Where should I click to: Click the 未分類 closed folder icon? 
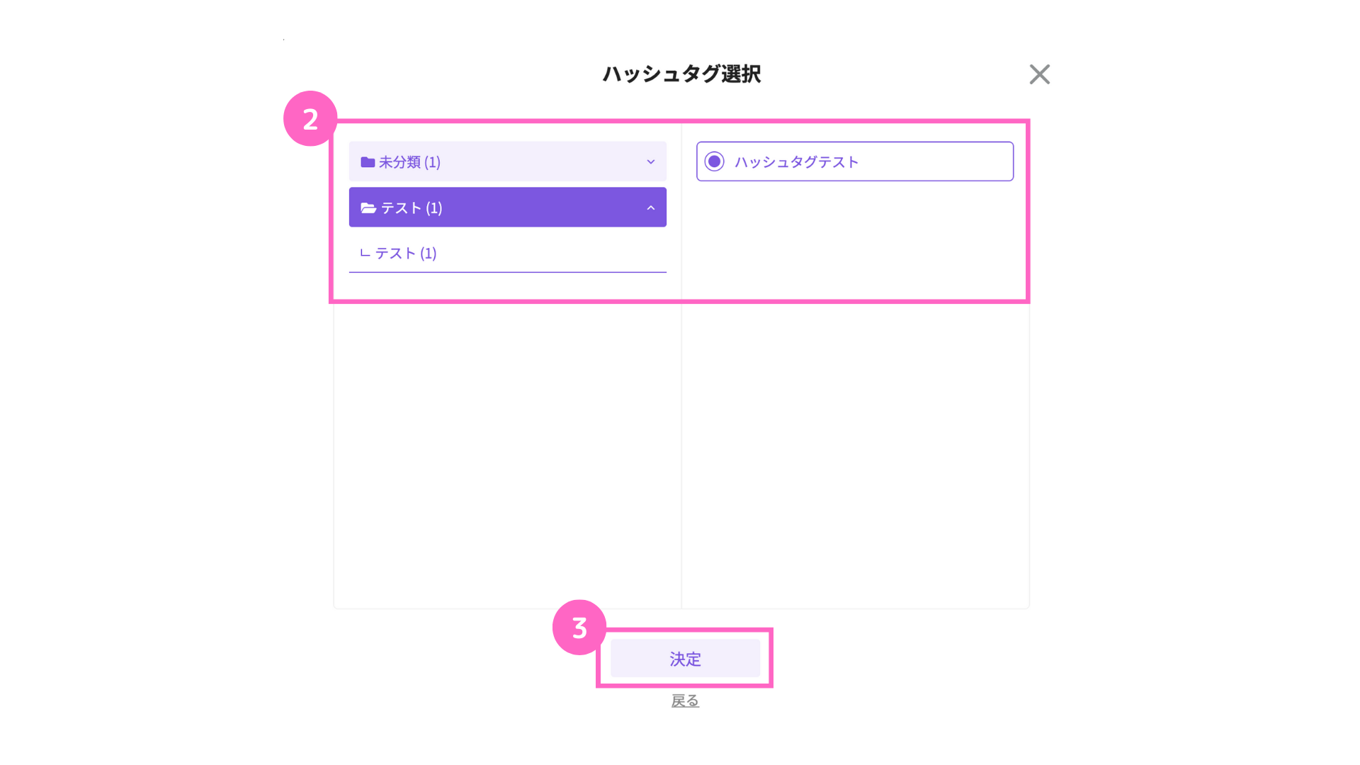click(368, 162)
